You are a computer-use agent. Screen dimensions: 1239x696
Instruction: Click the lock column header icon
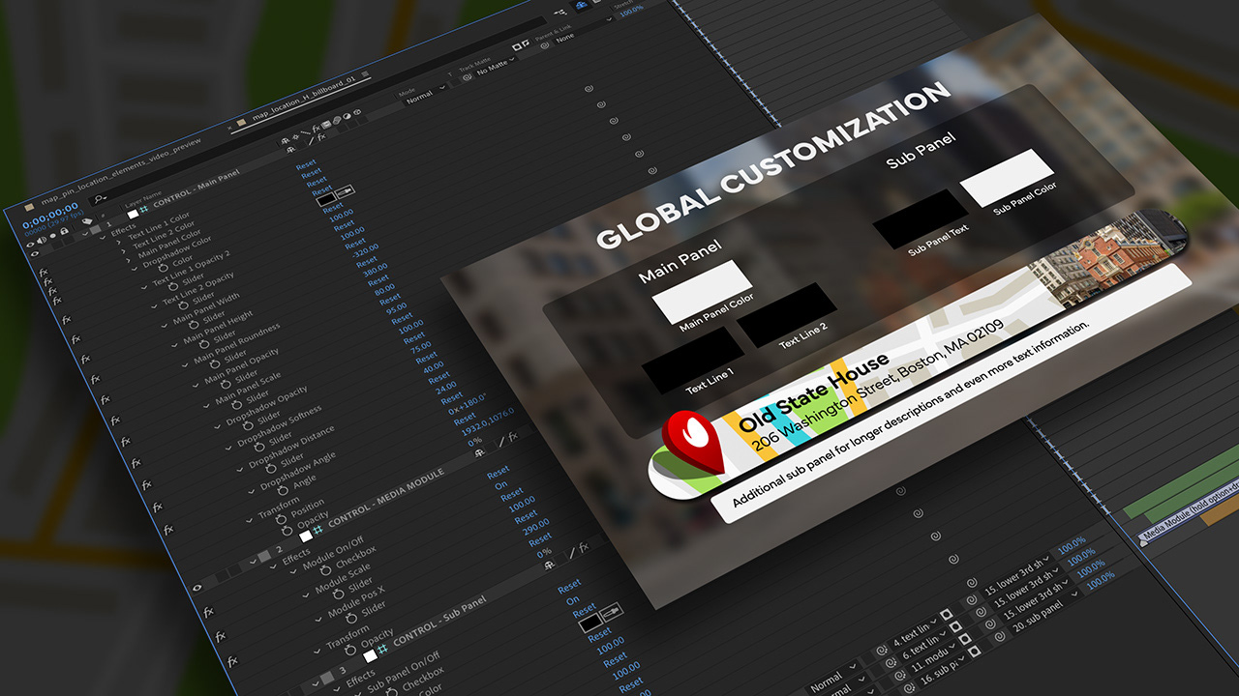(64, 231)
